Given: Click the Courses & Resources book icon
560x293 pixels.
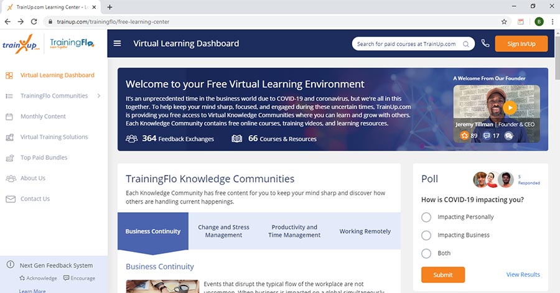Looking at the screenshot, I should (x=236, y=139).
